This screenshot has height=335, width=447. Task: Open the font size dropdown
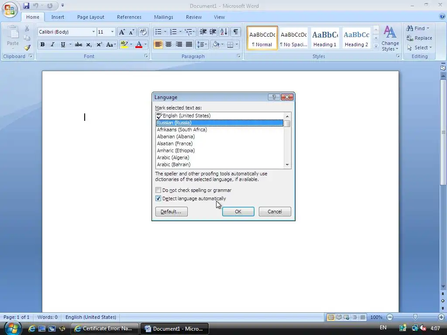pos(112,31)
